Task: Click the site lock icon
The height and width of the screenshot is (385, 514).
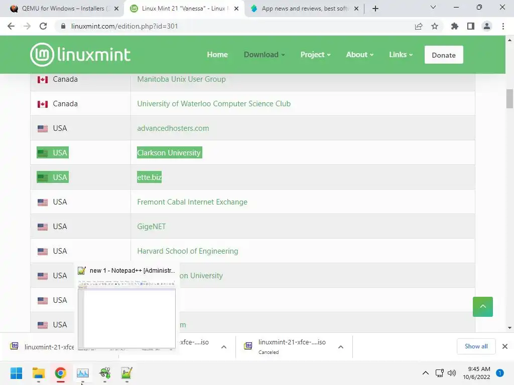Action: tap(63, 26)
